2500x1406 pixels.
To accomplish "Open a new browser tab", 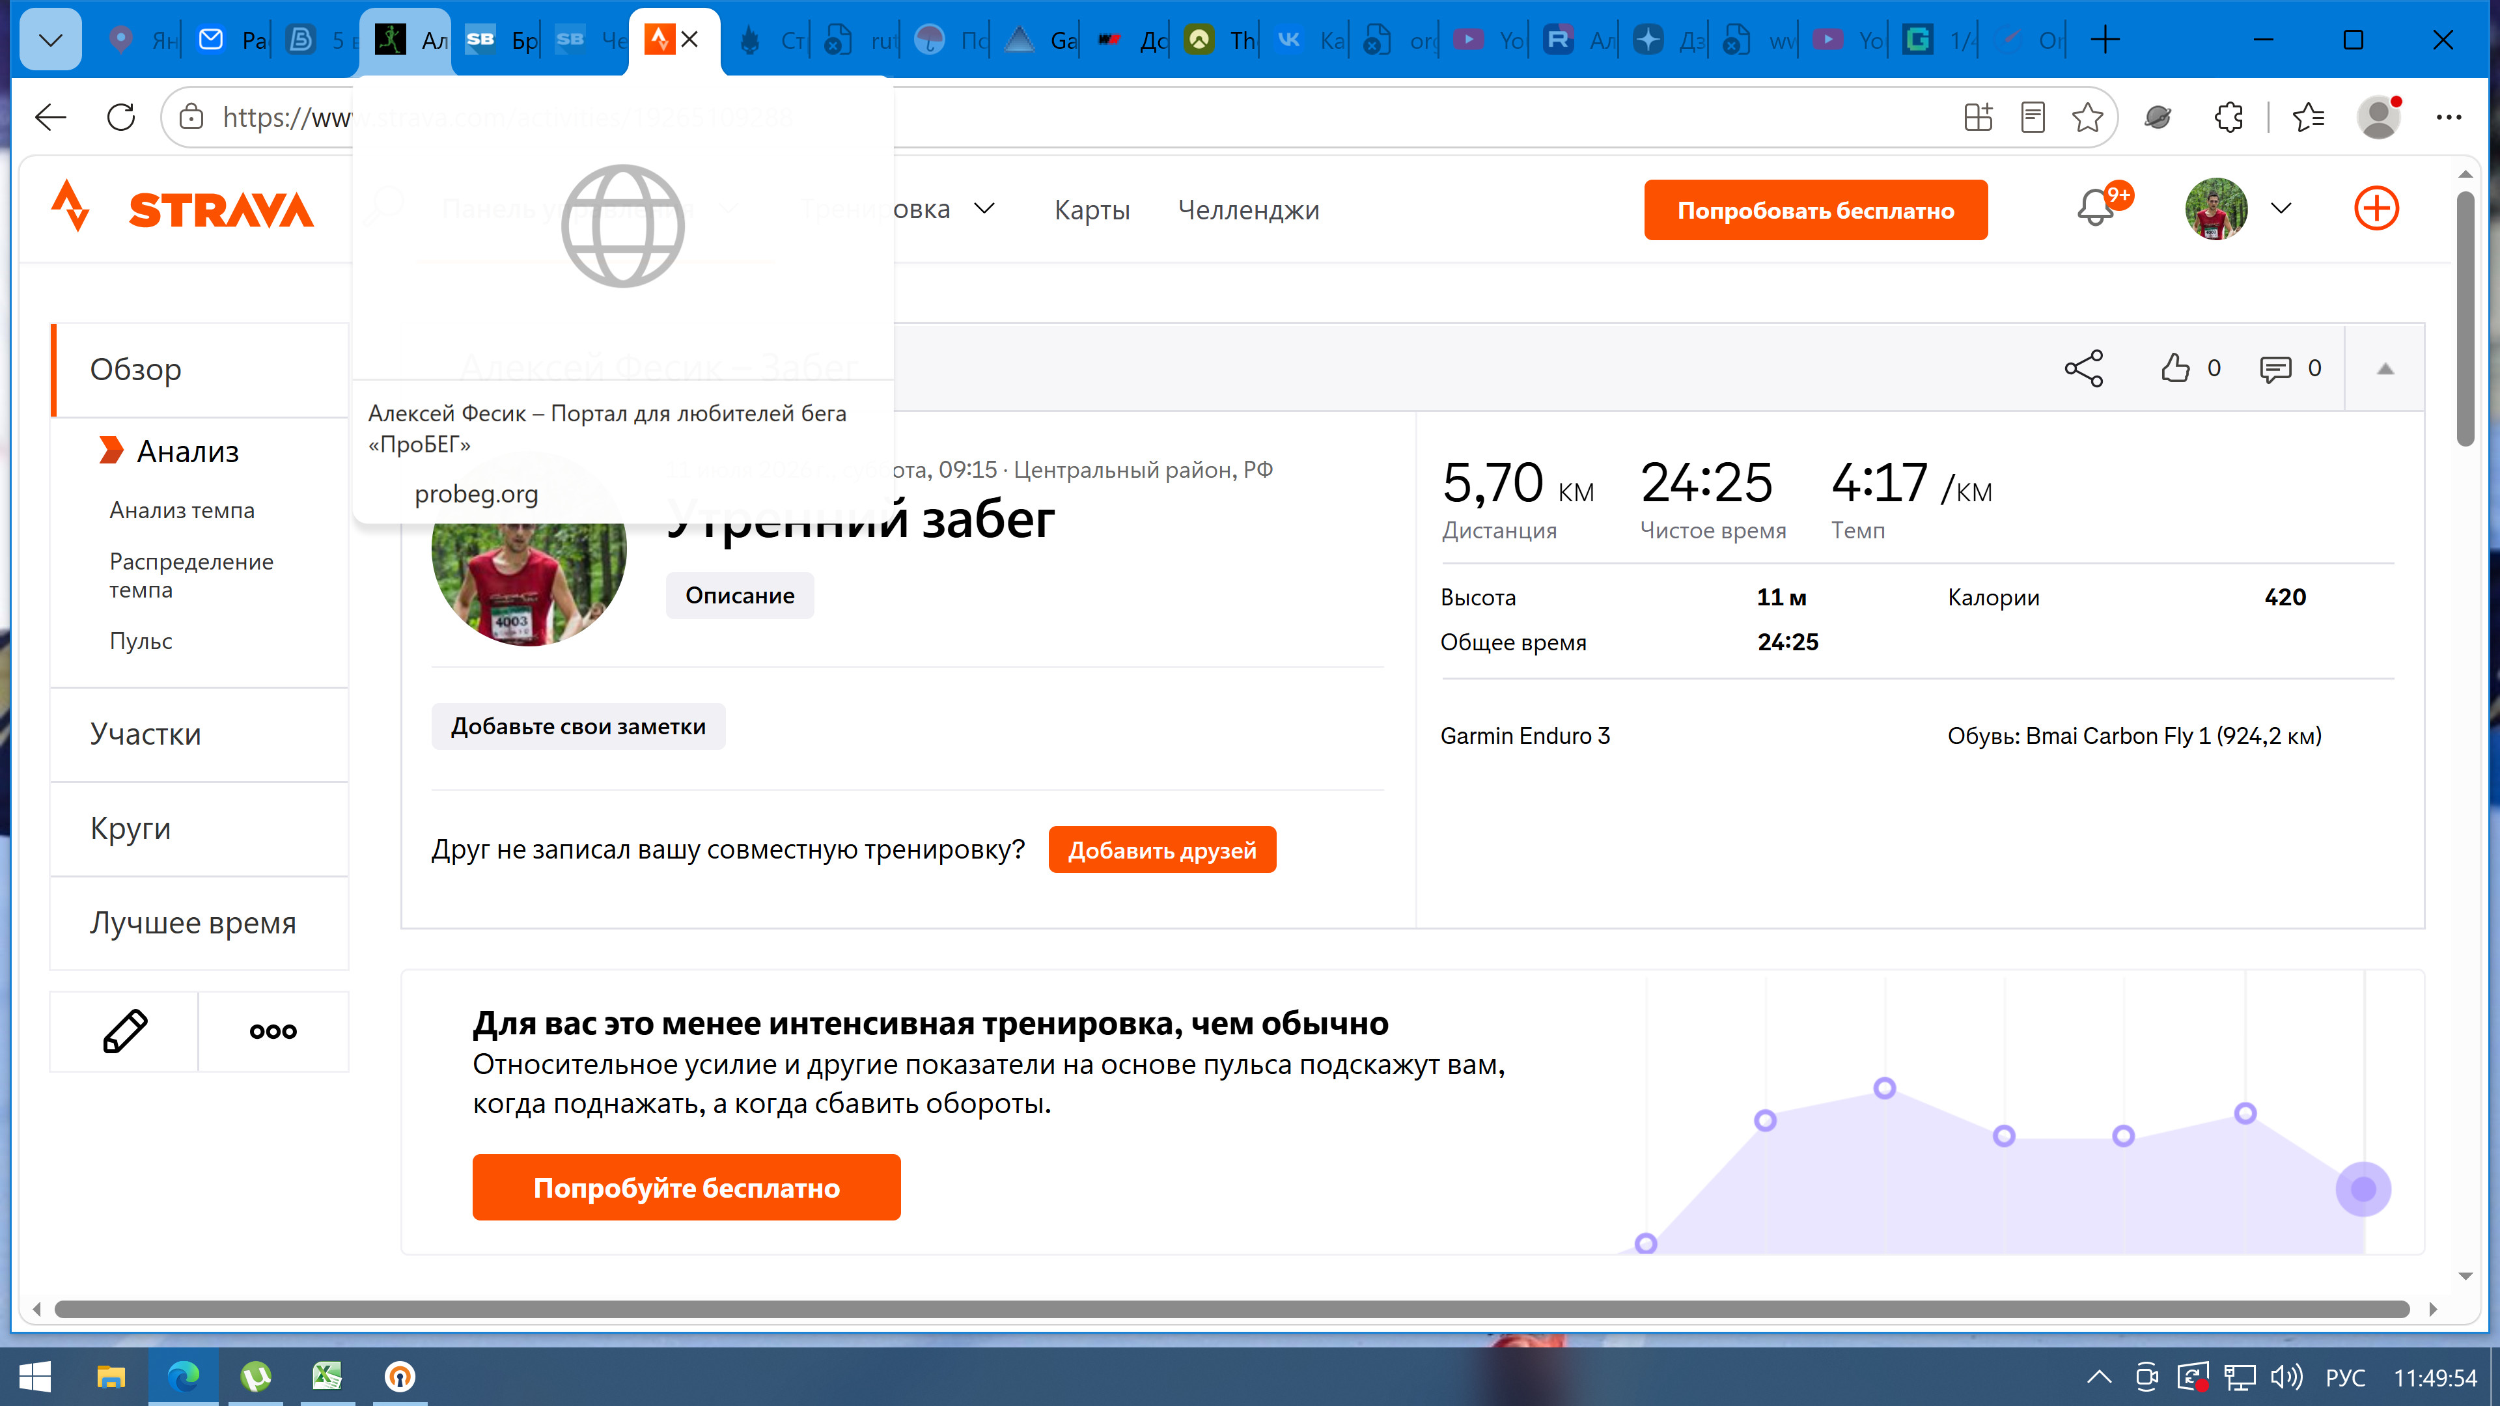I will click(2105, 40).
